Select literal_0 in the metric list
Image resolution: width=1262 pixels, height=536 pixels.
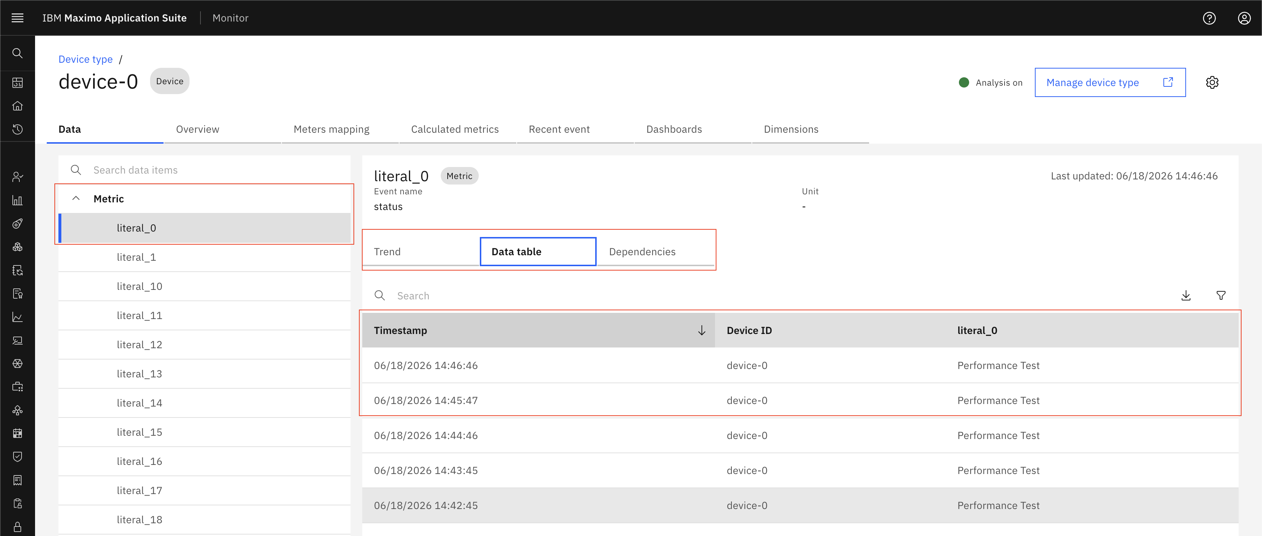204,228
